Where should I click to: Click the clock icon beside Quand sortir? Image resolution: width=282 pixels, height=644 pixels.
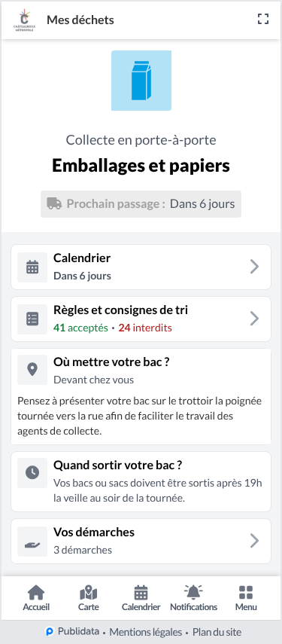[x=32, y=473]
